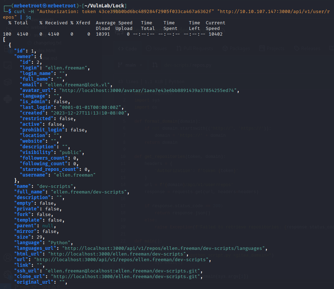This screenshot has height=289, width=334.
Task: Click the "followers_count": 0 line
Action: 49,158
